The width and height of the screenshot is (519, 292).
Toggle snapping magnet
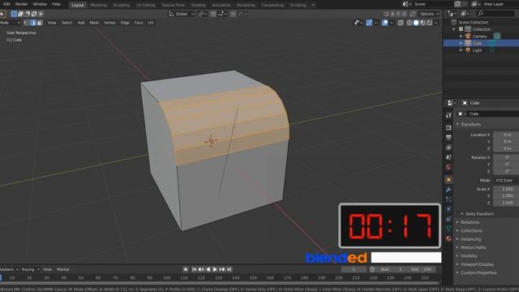(x=213, y=14)
